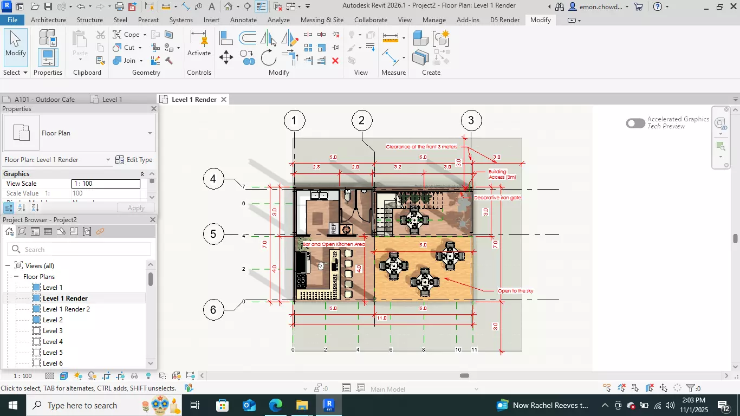Switch to the 'A101 - Outdoor Cafe' view tab
Image resolution: width=740 pixels, height=416 pixels.
point(44,100)
